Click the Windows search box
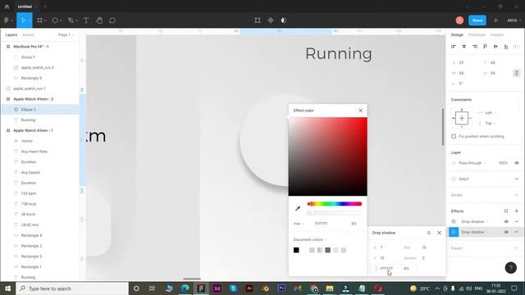525x295 pixels. pos(72,288)
